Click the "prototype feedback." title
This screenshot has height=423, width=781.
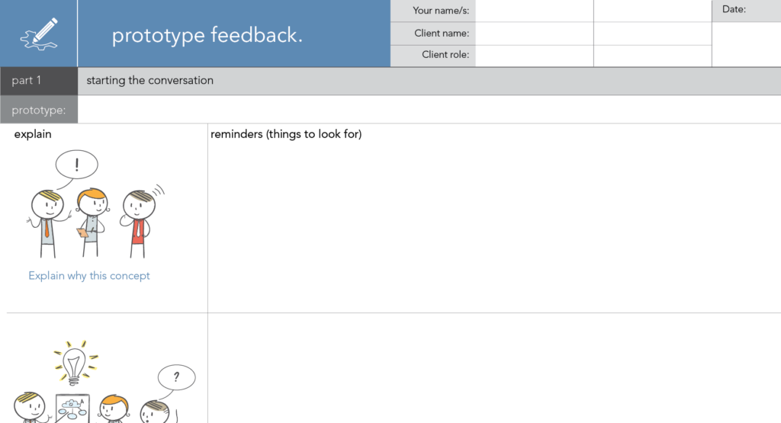[x=207, y=35]
